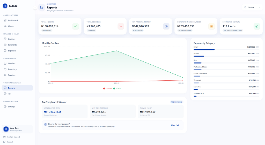Click the blue icon on Net Profit card
Viewport: 265px width, 145px height.
166,26
